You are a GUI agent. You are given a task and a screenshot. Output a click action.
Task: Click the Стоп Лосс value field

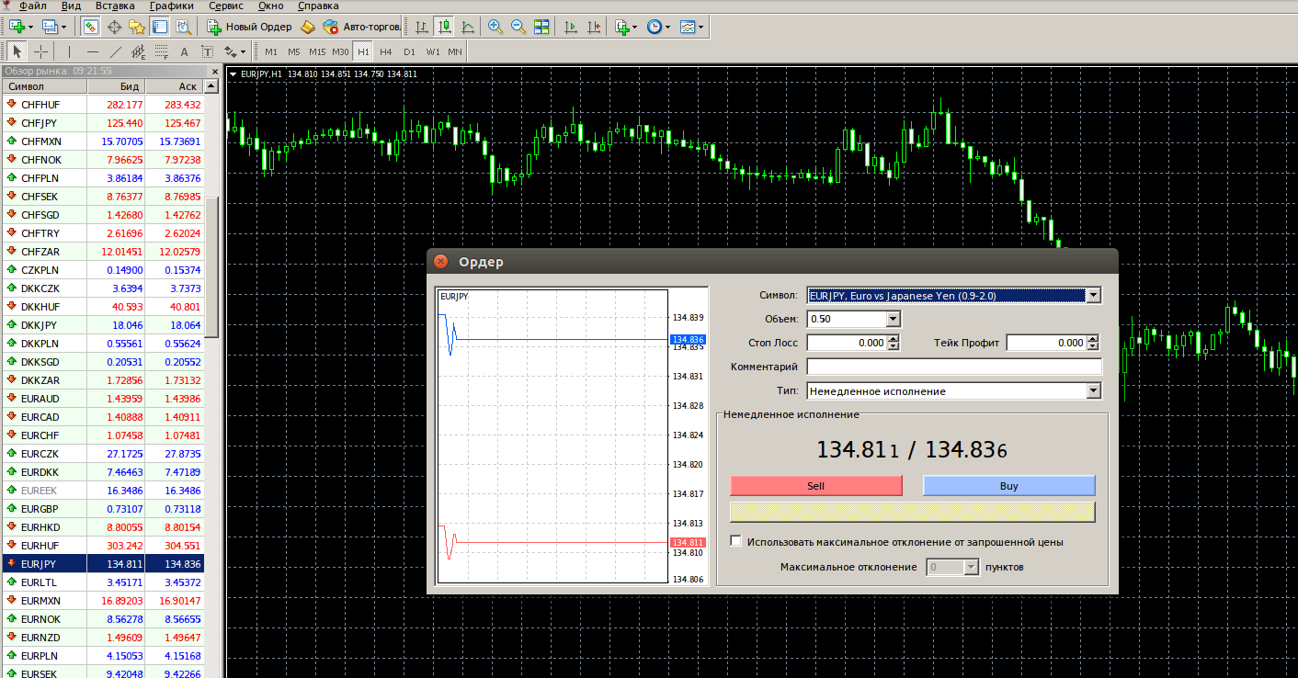click(847, 343)
